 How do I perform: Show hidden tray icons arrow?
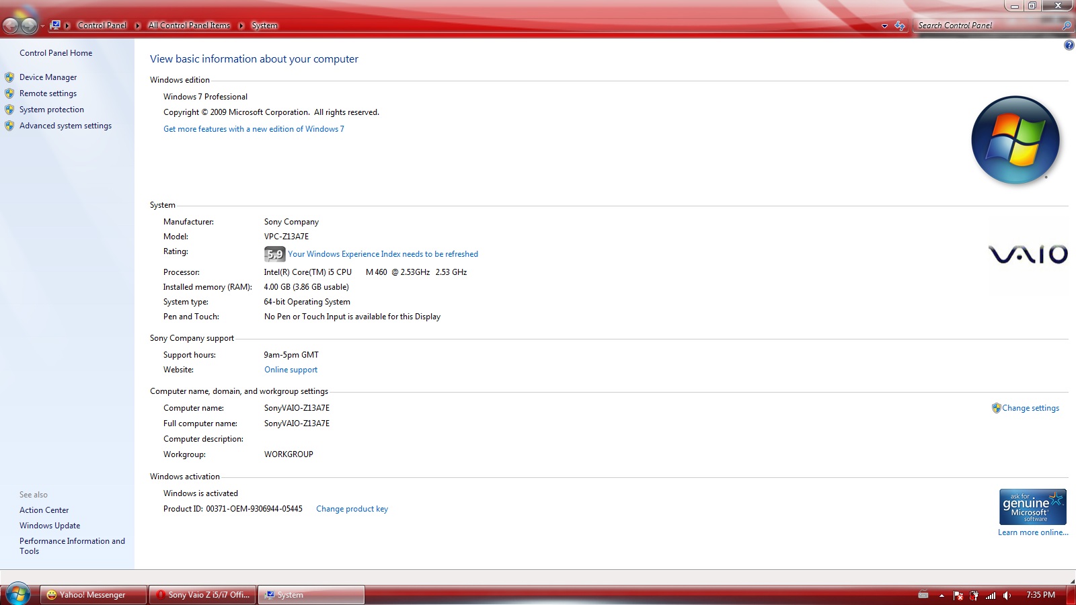[x=941, y=596]
